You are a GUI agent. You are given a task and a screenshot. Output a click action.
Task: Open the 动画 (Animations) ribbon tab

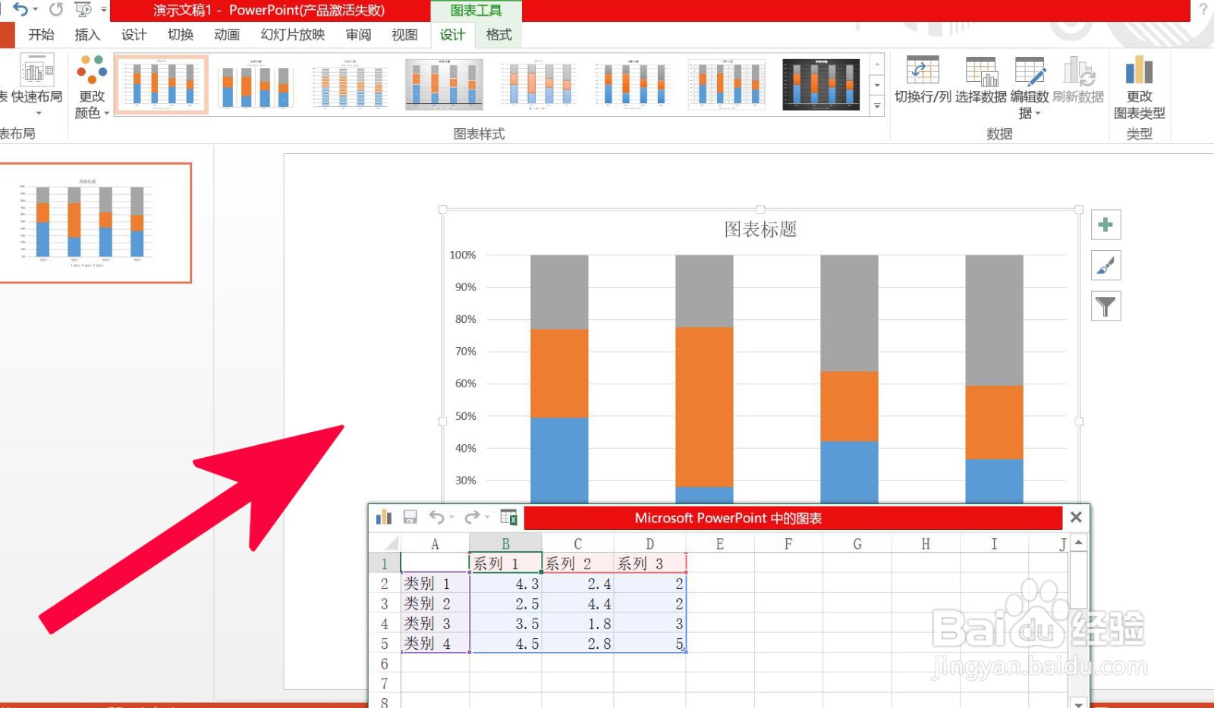point(227,35)
